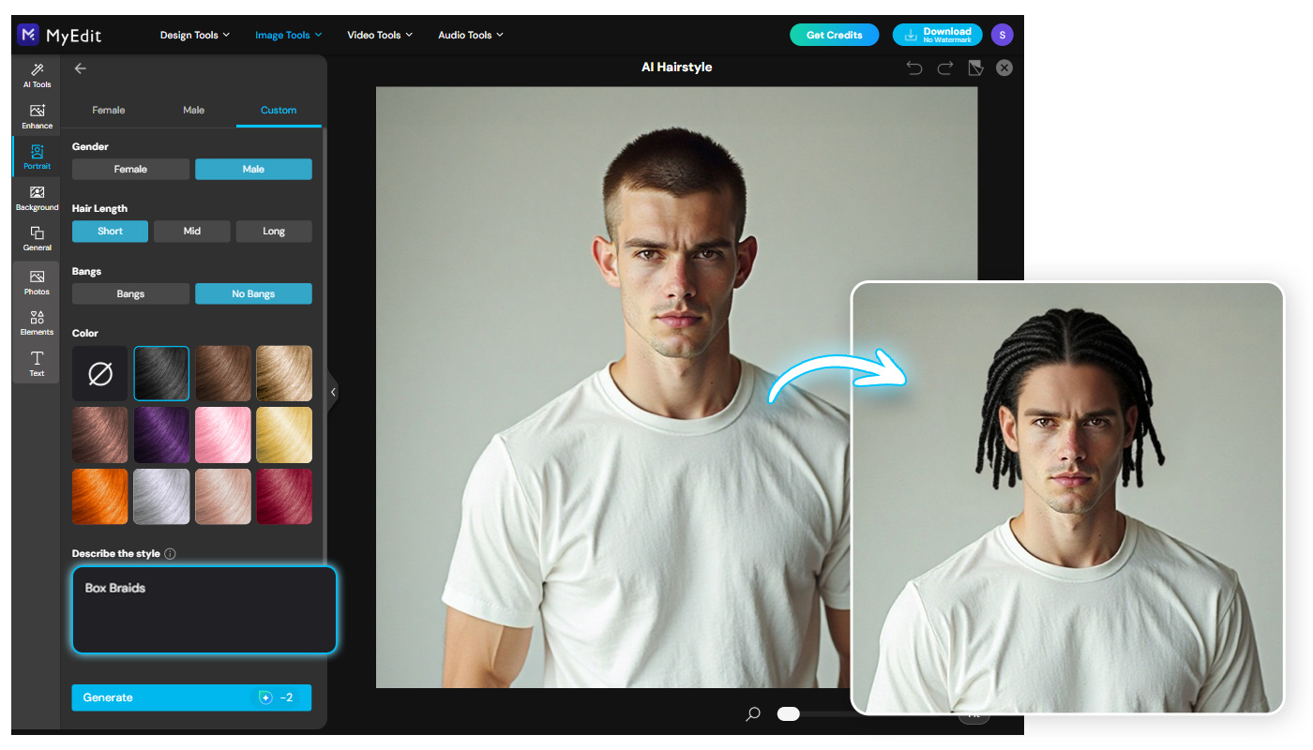Click the Get Credits button

[834, 36]
